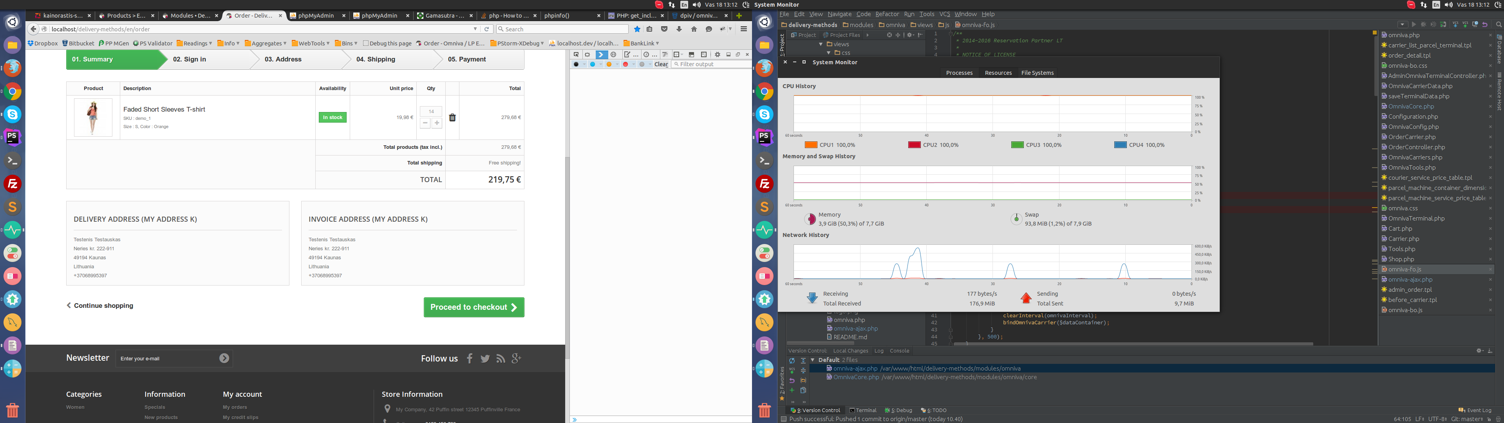Open Project panel gear settings icon
The width and height of the screenshot is (1504, 423).
click(909, 35)
